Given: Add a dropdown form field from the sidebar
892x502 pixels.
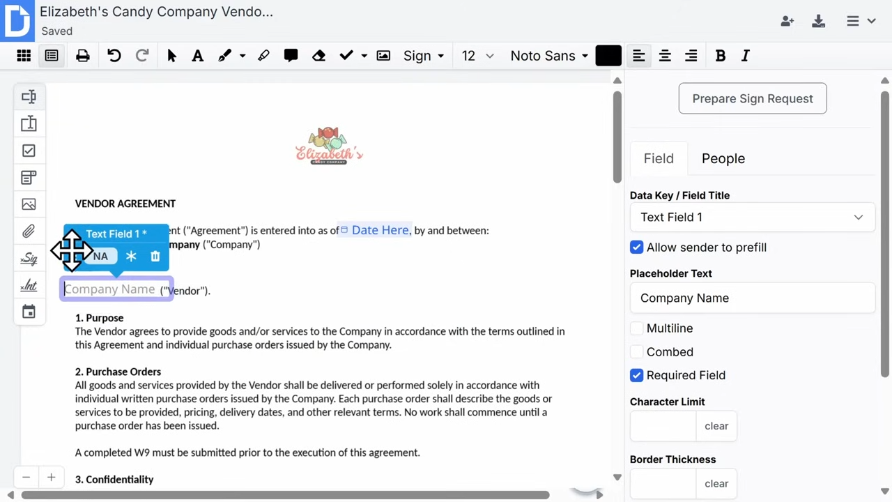Looking at the screenshot, I should click(29, 178).
